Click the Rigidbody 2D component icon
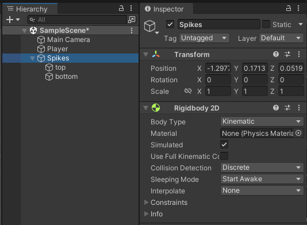This screenshot has width=307, height=225. (x=156, y=108)
